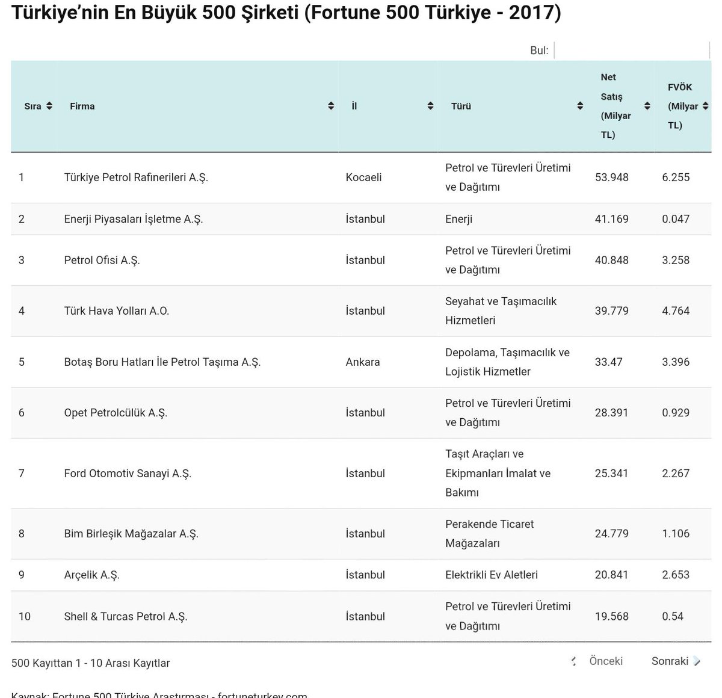Sort by Türü column arrows
The image size is (722, 698).
pyautogui.click(x=580, y=106)
